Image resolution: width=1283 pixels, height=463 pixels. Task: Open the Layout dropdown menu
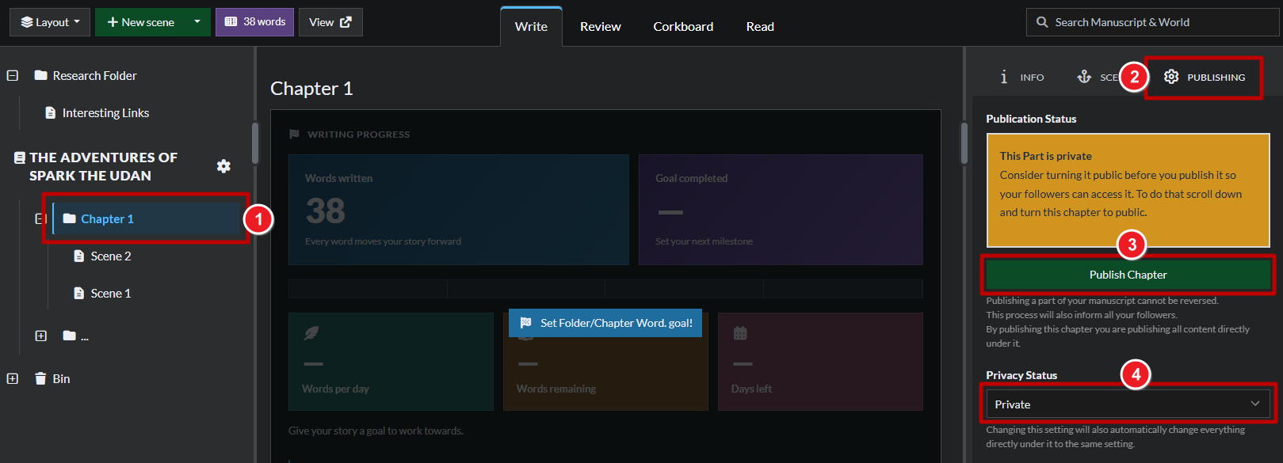[50, 22]
